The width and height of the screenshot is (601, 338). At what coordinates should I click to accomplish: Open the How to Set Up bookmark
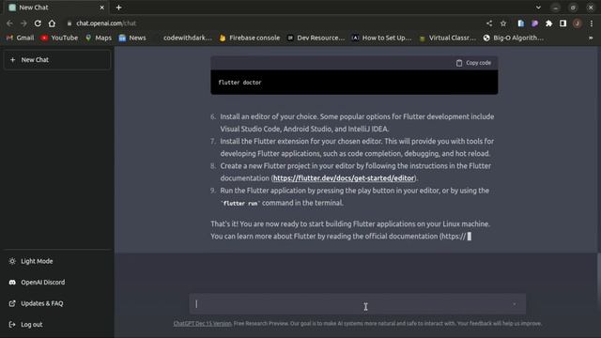382,38
